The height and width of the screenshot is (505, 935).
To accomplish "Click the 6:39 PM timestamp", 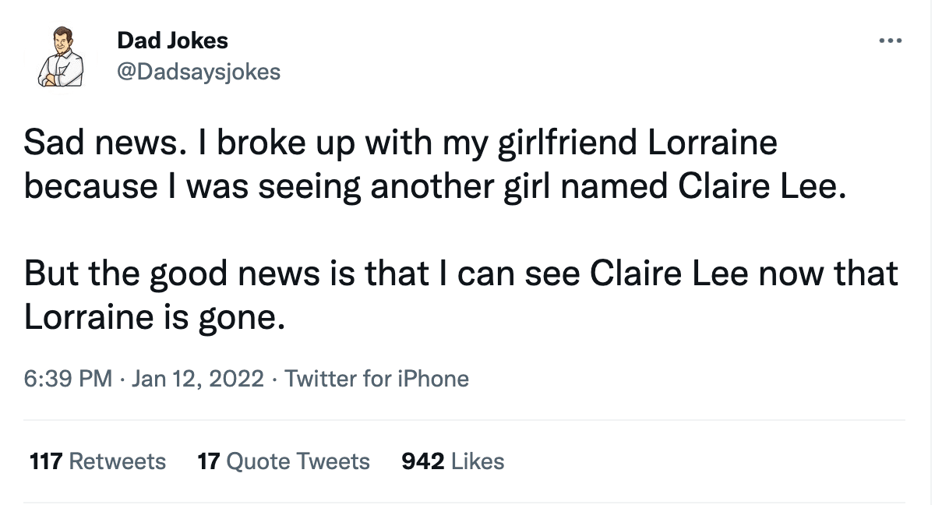I will tap(69, 380).
